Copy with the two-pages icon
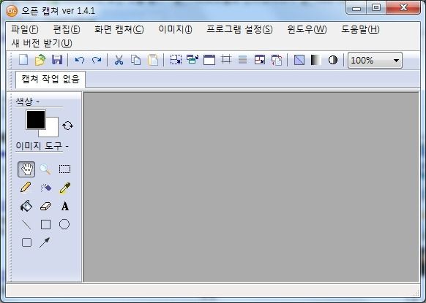The width and height of the screenshot is (426, 303). click(x=135, y=60)
